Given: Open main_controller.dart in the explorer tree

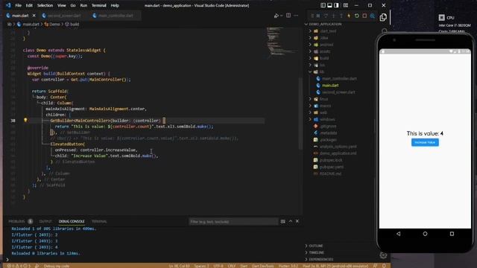Looking at the screenshot, I should pos(339,78).
